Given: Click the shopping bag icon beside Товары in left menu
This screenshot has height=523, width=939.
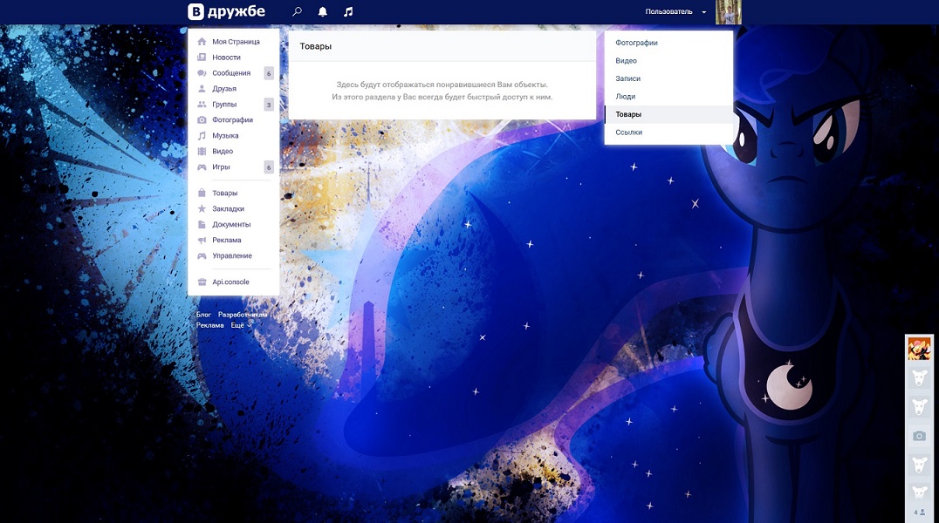Looking at the screenshot, I should (202, 194).
